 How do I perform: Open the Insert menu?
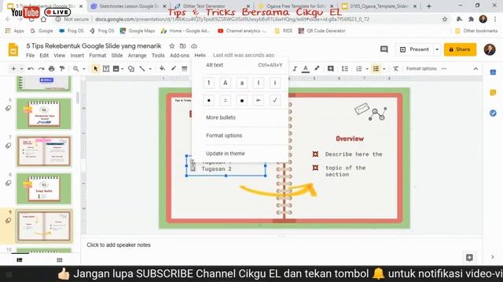[x=77, y=56]
